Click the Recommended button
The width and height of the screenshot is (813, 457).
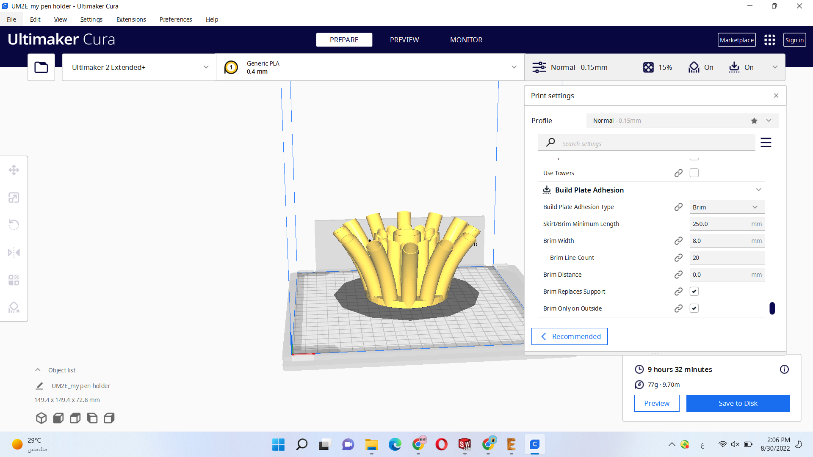[570, 336]
